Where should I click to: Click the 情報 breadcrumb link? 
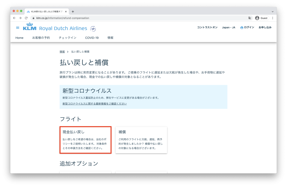click(62, 52)
